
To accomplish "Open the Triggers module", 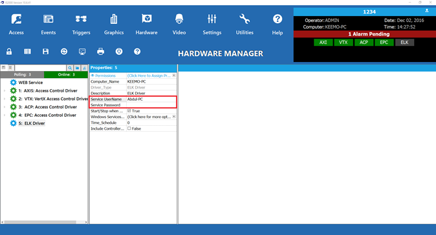I will tap(81, 25).
